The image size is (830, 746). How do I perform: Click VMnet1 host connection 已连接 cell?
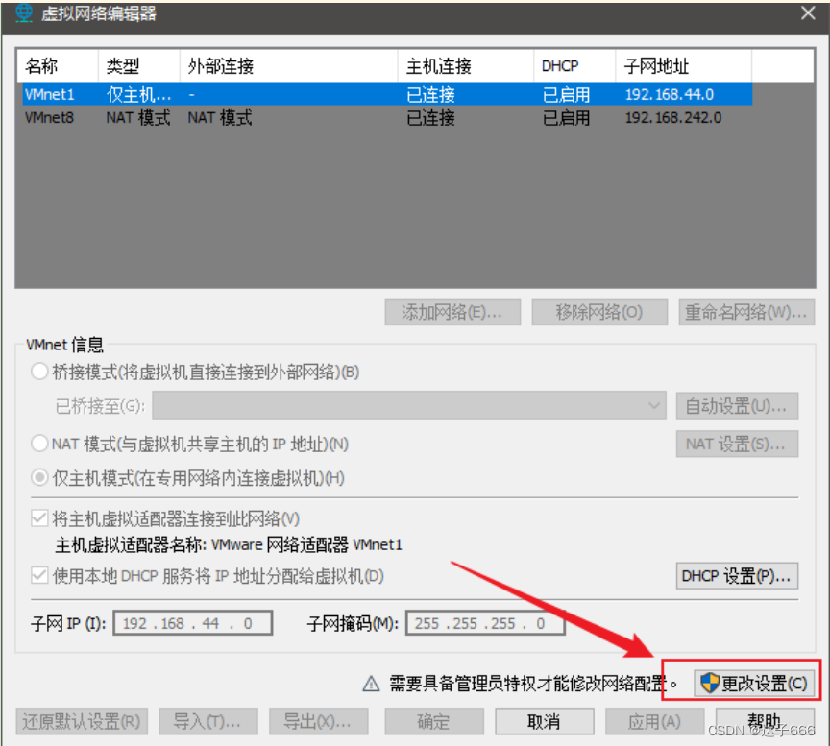coord(431,94)
